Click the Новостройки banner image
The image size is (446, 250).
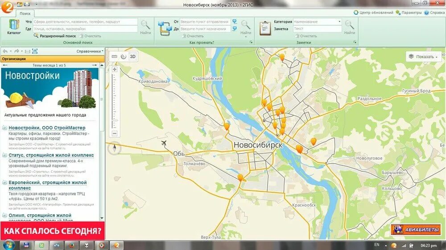(50, 89)
